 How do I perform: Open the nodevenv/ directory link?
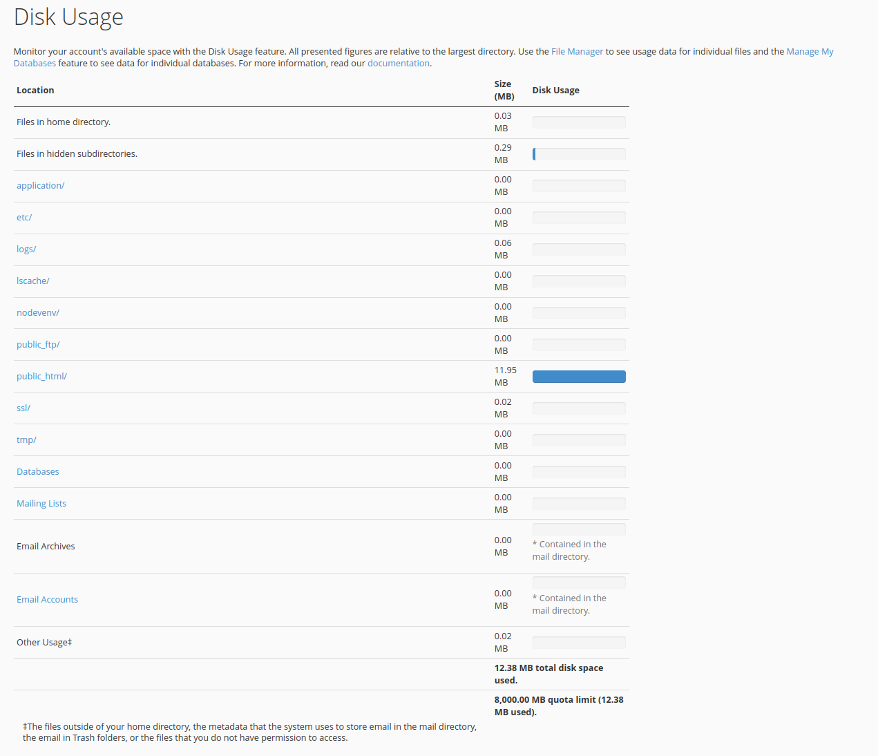[x=38, y=313]
